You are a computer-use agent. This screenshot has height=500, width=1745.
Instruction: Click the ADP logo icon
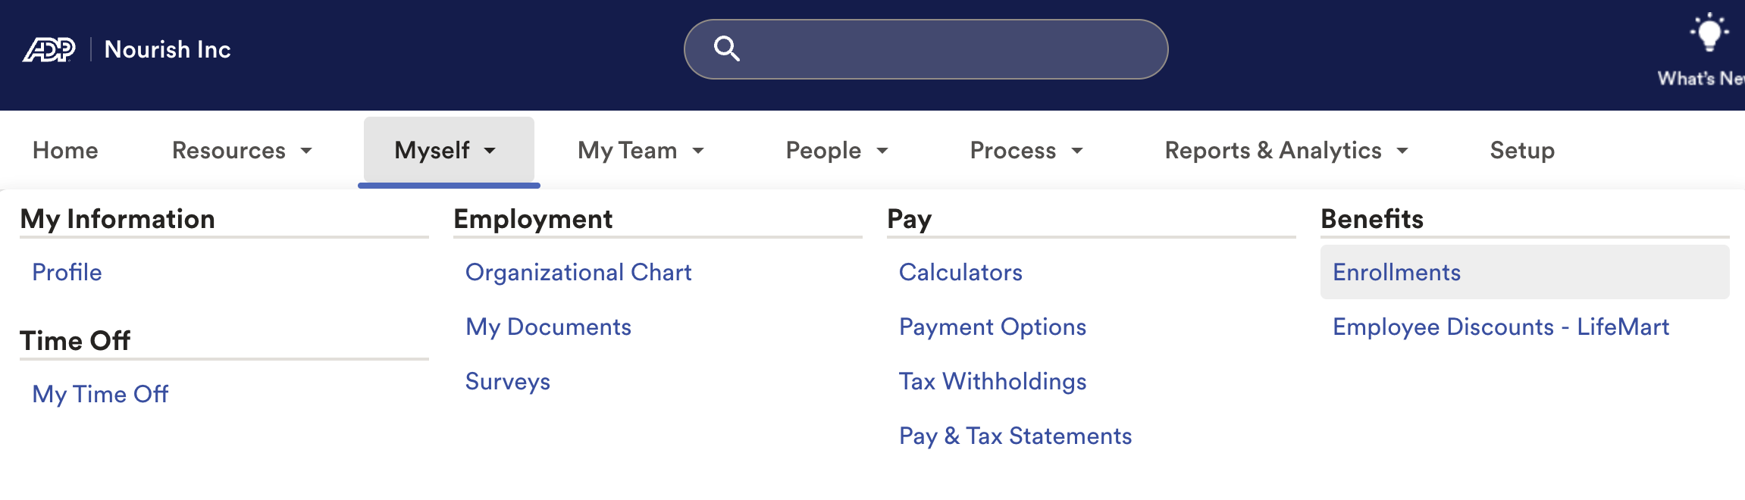49,50
